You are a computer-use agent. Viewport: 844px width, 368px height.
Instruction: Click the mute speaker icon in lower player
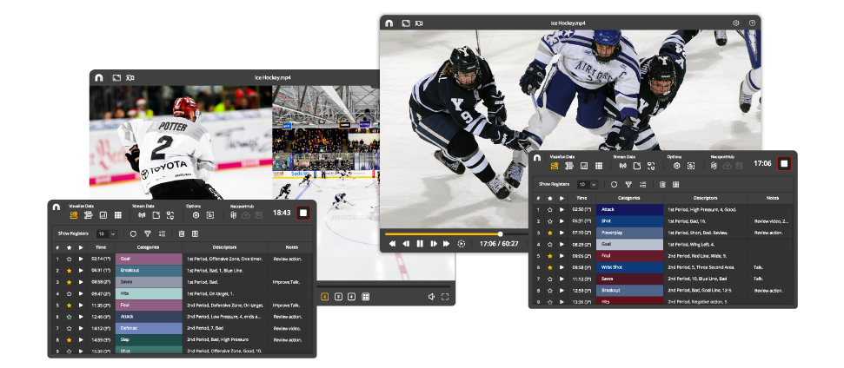coord(430,296)
